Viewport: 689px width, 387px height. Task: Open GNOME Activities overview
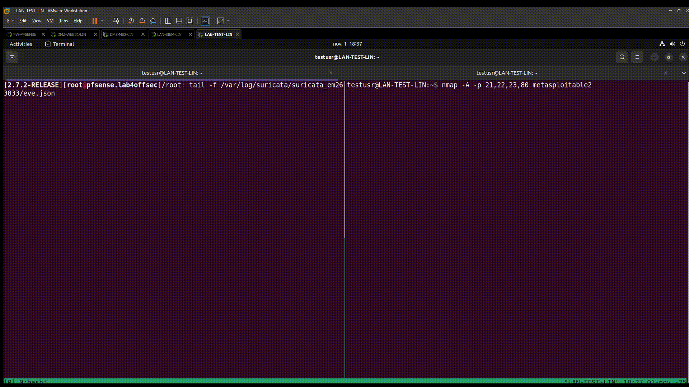21,44
